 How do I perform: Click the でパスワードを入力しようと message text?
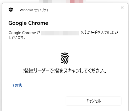pyautogui.click(x=100, y=33)
